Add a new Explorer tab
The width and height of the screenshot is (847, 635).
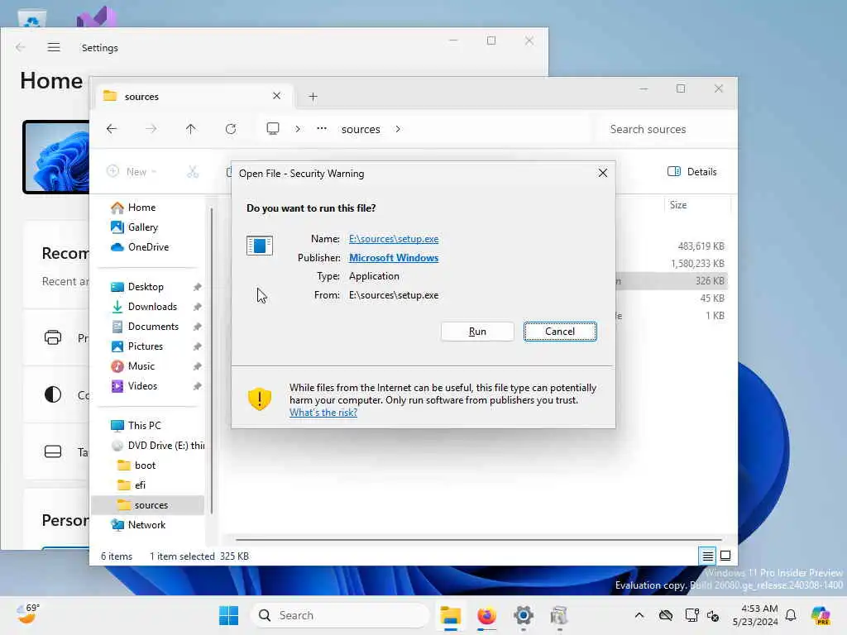tap(313, 97)
